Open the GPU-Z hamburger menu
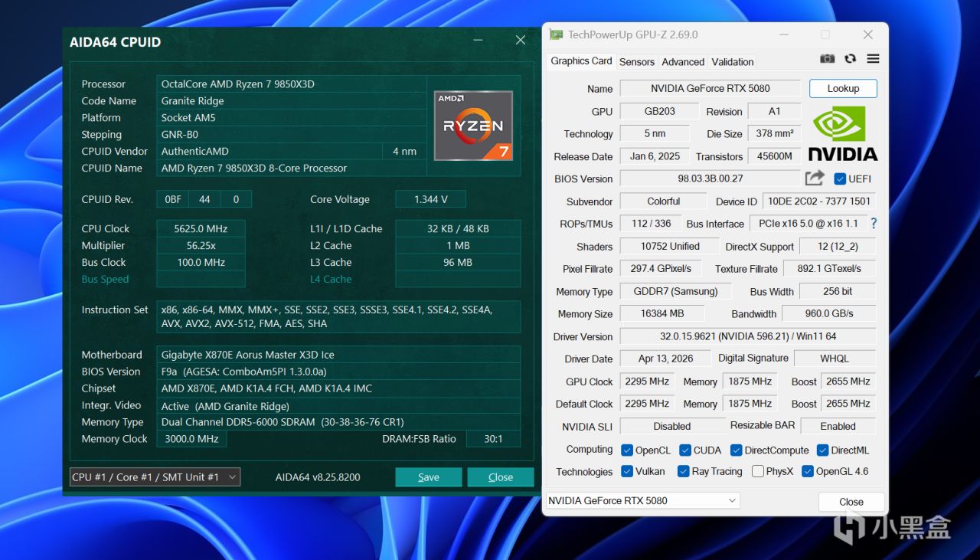Image resolution: width=980 pixels, height=560 pixels. (873, 59)
